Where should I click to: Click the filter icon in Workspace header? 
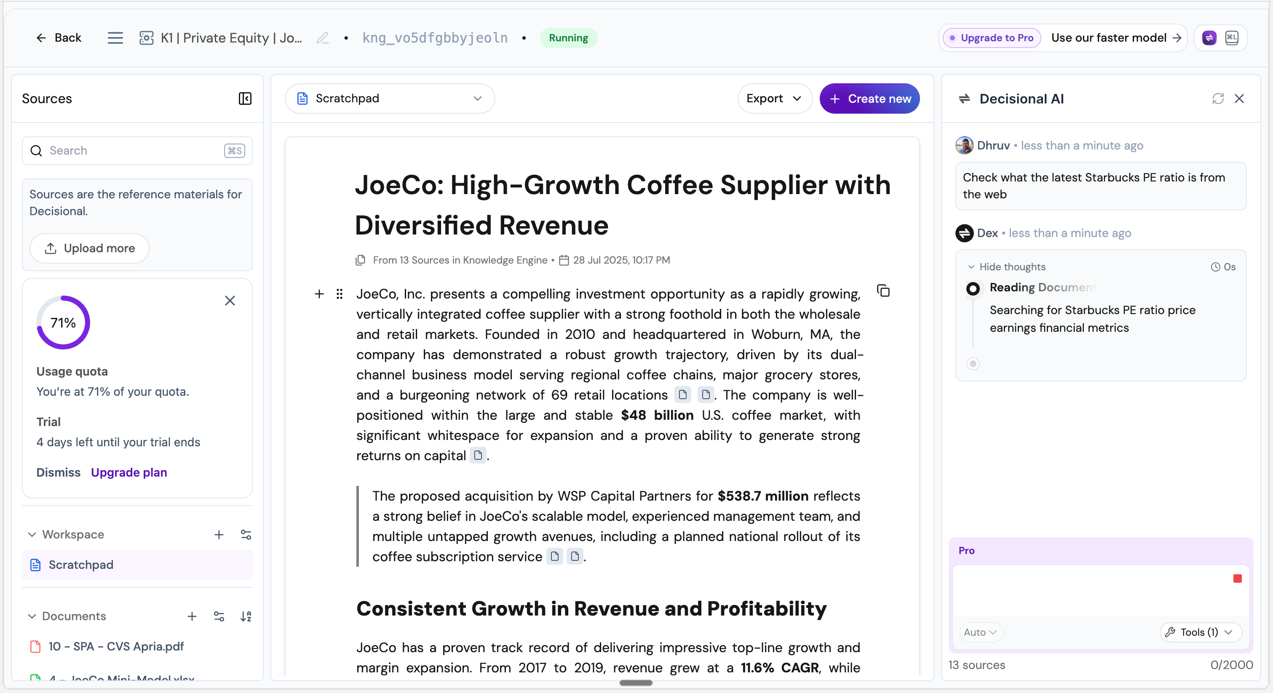pos(246,535)
